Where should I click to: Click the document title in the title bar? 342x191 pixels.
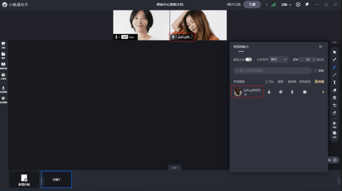(170, 4)
